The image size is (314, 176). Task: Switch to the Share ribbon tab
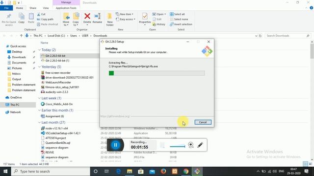click(33, 8)
